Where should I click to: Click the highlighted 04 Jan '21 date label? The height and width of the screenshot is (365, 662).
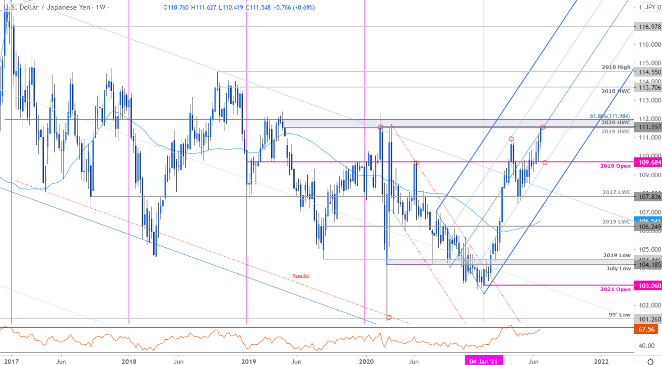[x=484, y=361]
